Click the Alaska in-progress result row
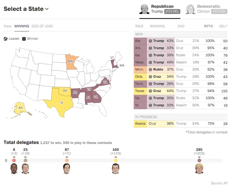The image size is (232, 190). tap(181, 123)
